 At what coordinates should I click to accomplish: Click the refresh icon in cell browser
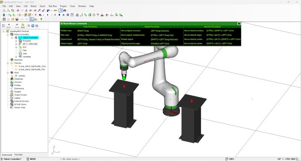[x=33, y=26]
